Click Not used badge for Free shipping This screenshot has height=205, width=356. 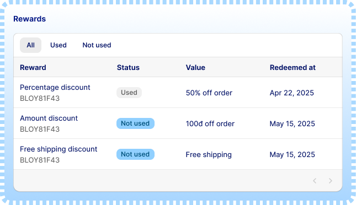click(x=135, y=154)
